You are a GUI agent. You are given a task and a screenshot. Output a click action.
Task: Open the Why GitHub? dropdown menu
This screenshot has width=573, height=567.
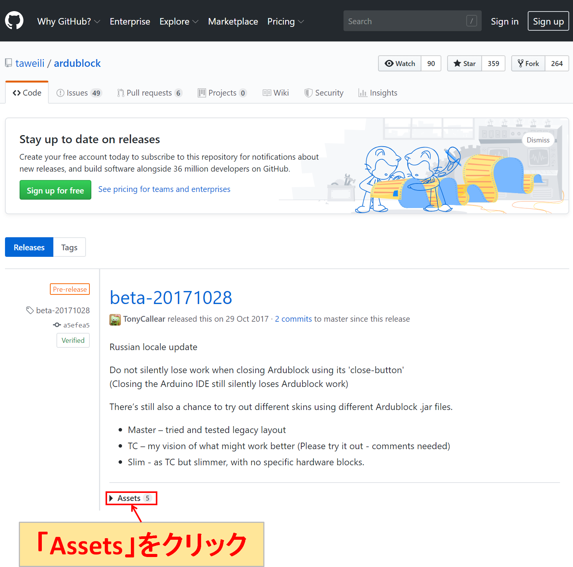pos(68,21)
